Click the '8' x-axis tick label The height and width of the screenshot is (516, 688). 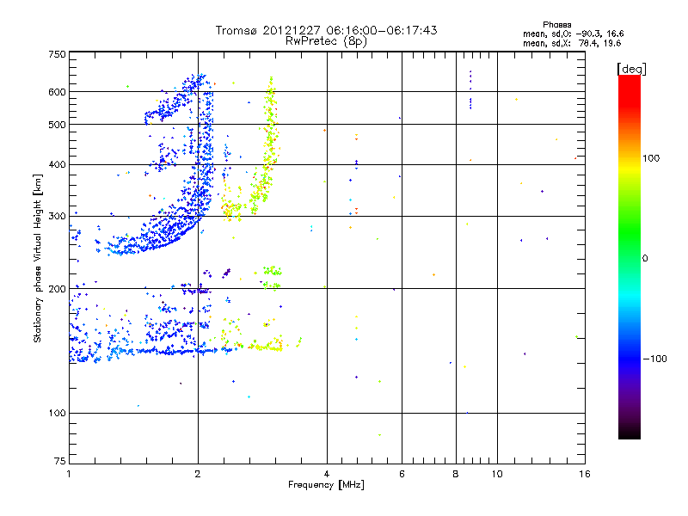pyautogui.click(x=456, y=474)
